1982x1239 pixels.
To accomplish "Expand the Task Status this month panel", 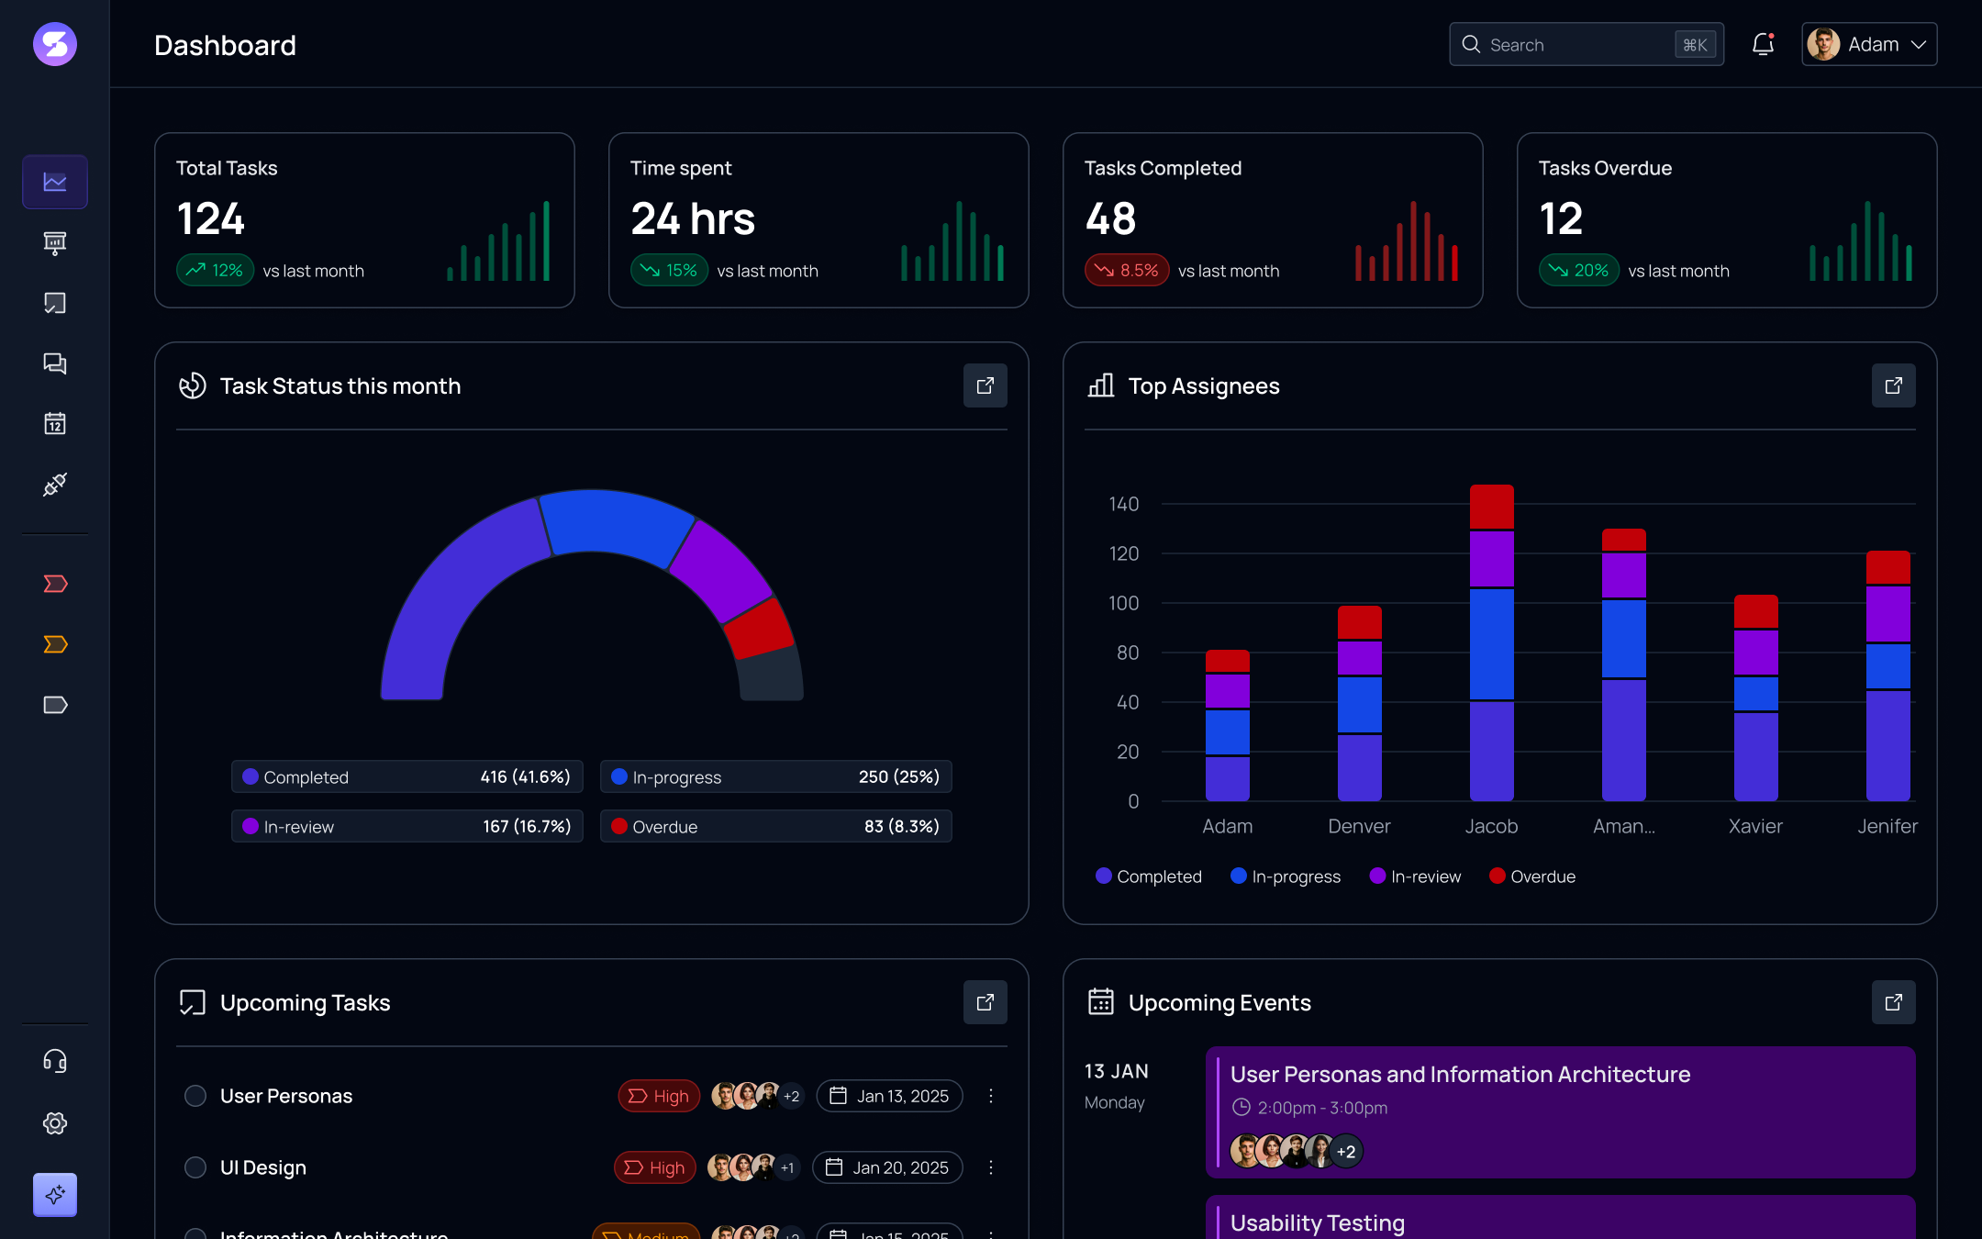I will [x=985, y=385].
